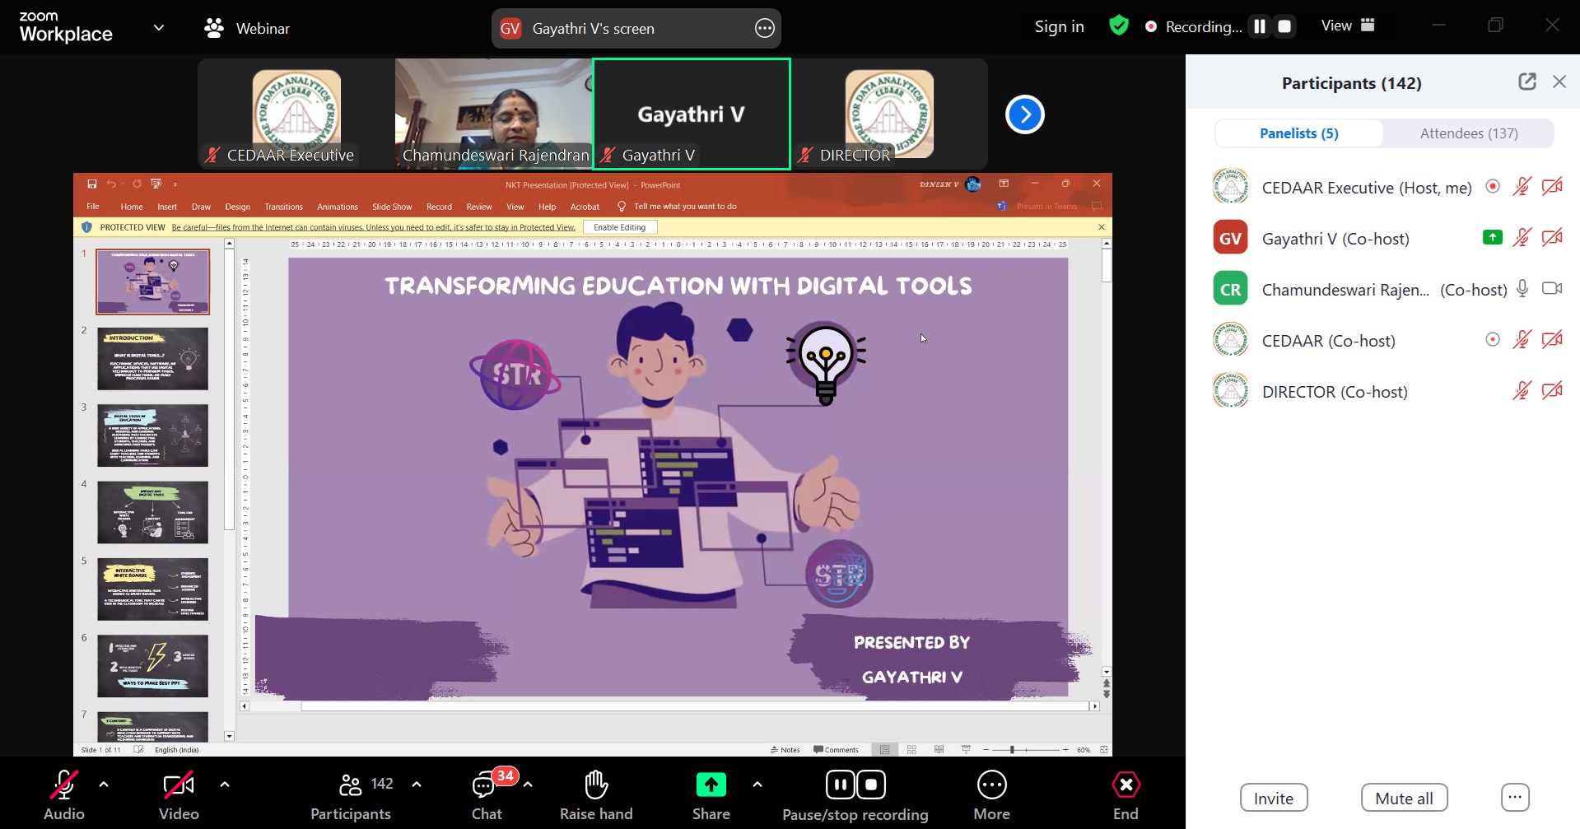Open the More options in bottom toolbar

coord(991,786)
